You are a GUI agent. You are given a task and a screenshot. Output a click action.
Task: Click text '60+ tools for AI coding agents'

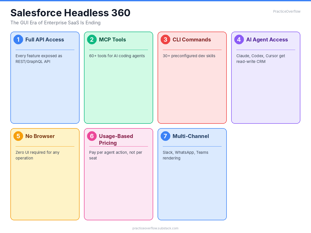tap(117, 56)
